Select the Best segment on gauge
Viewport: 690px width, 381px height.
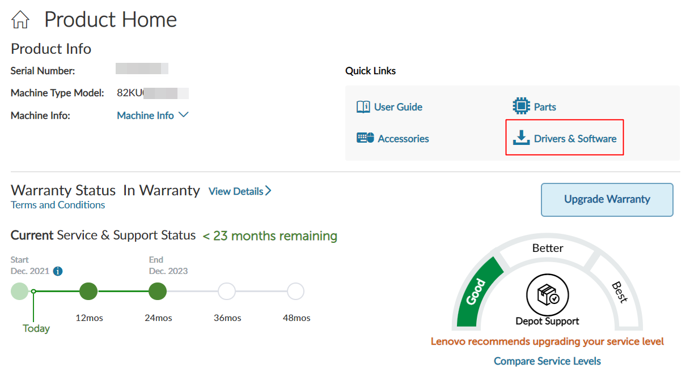(x=619, y=292)
